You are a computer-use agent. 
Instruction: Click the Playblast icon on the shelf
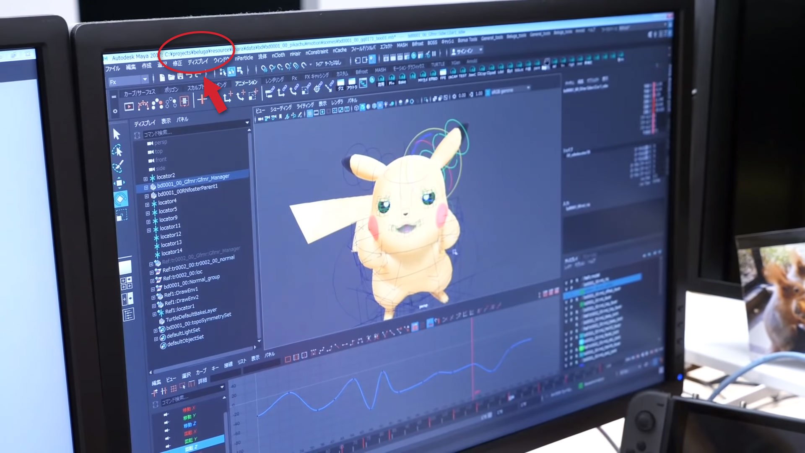pos(129,107)
